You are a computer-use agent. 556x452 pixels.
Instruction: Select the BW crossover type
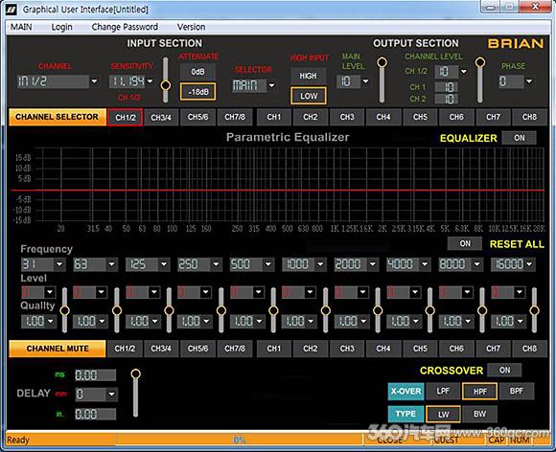pyautogui.click(x=479, y=414)
